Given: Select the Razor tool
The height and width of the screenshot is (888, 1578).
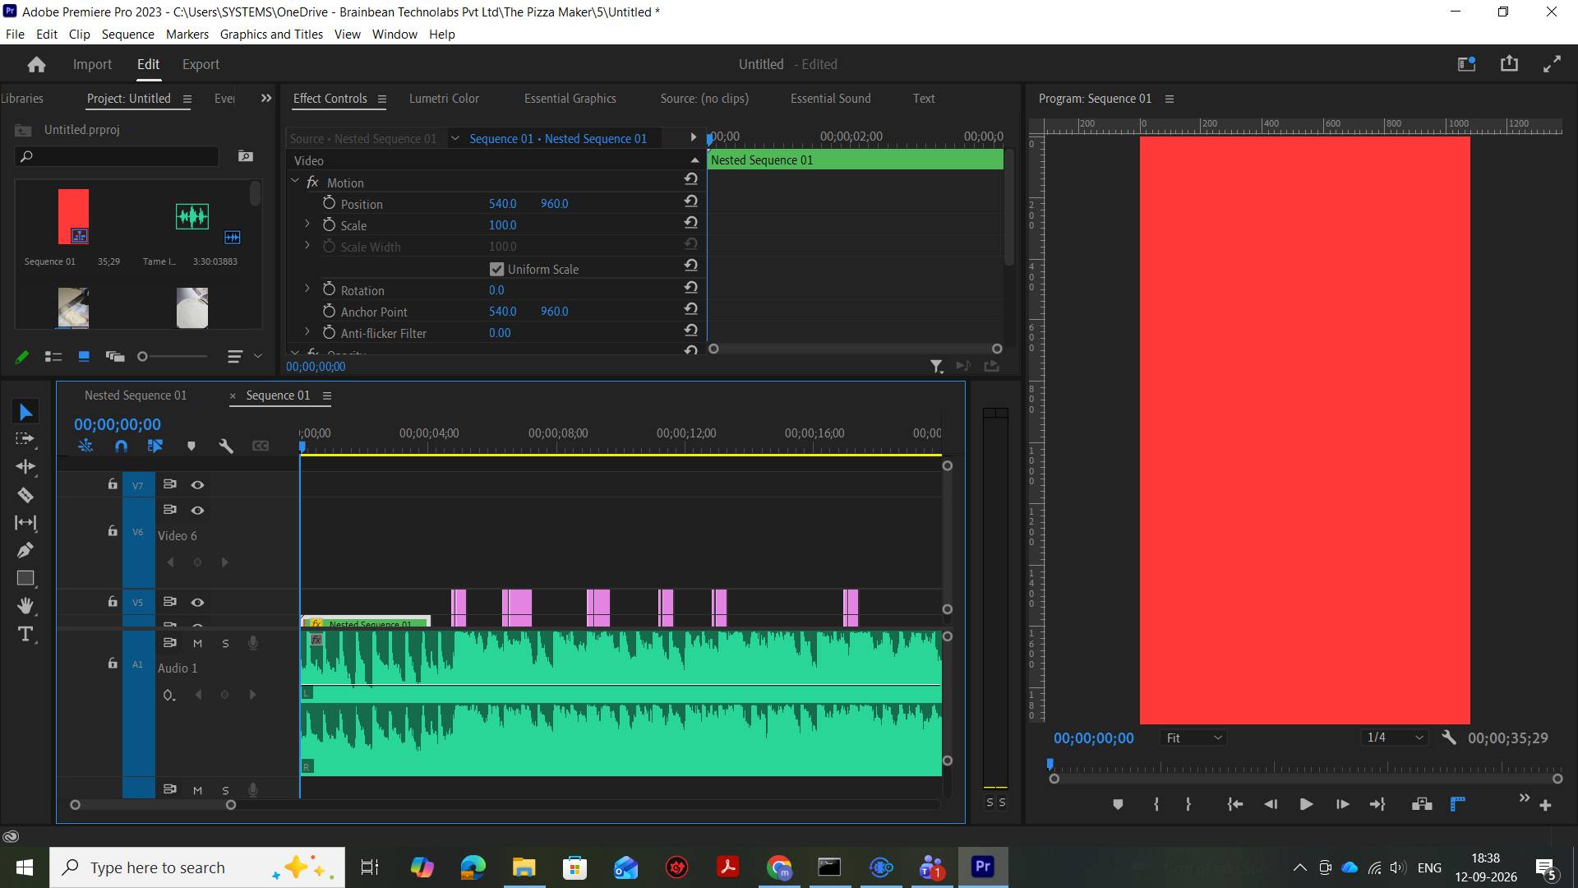Looking at the screenshot, I should (25, 495).
